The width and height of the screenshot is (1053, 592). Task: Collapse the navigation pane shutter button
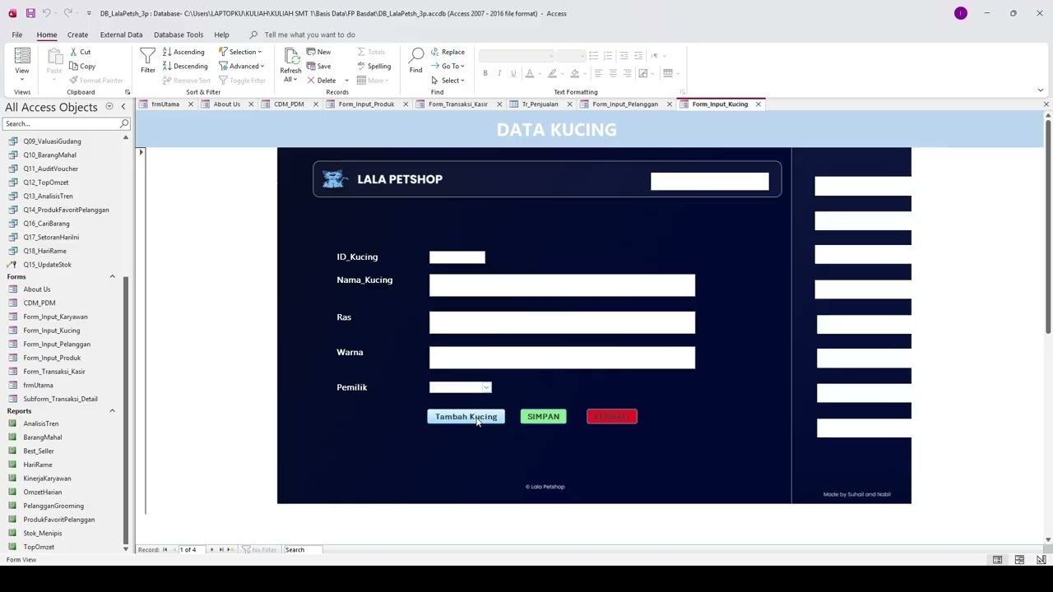point(123,107)
